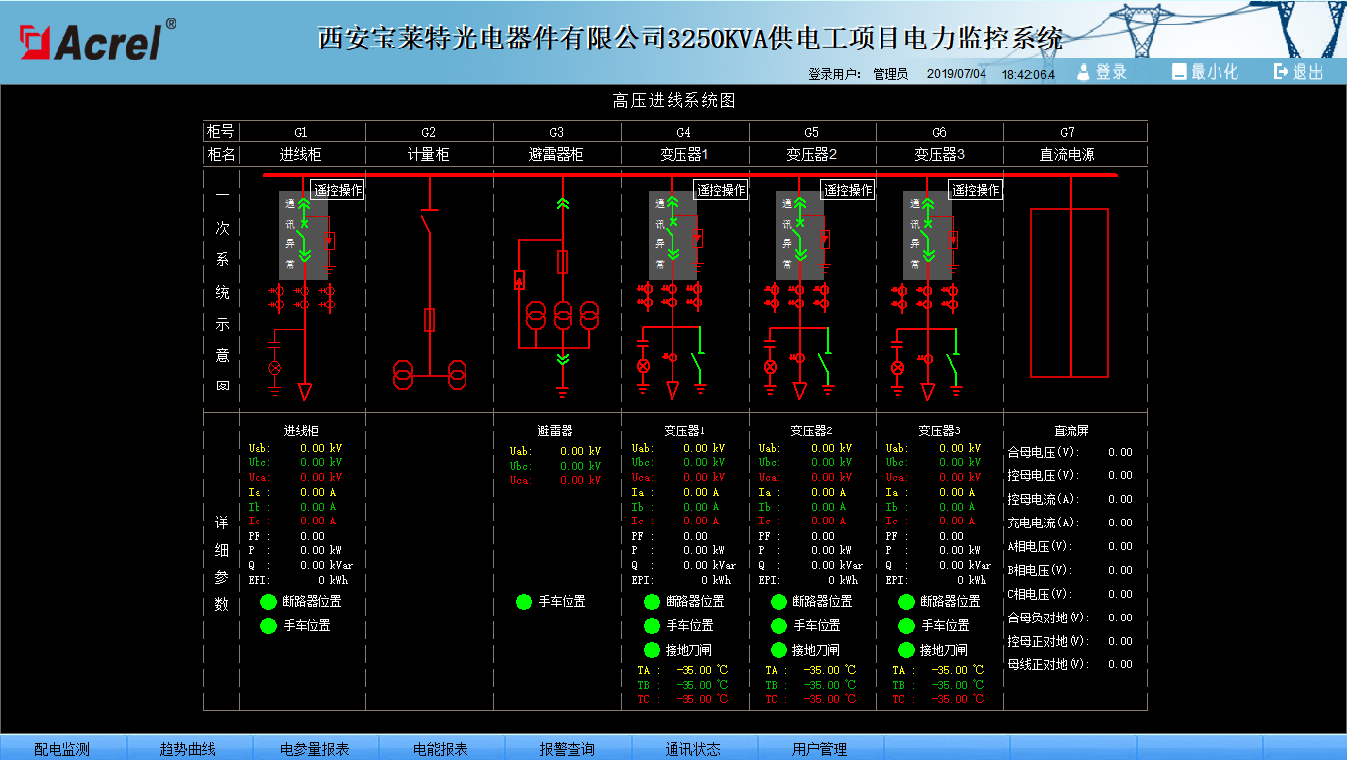Click 变压器1 TA temperature reading

coord(701,670)
